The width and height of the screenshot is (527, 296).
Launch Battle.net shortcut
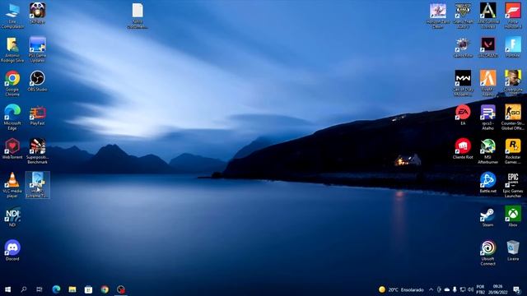click(488, 183)
